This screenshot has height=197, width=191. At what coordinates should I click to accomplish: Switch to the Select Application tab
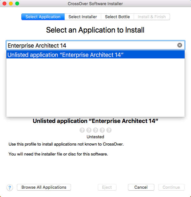pyautogui.click(x=43, y=17)
